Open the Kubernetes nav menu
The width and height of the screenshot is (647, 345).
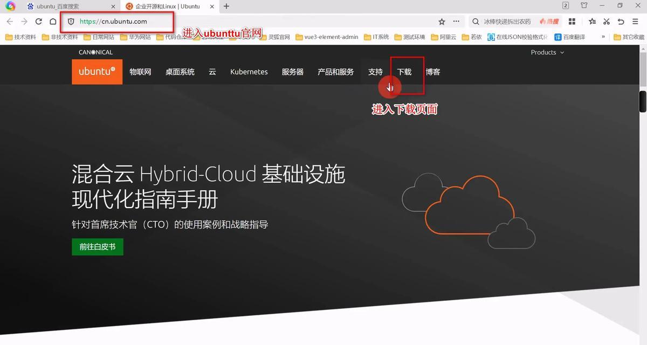249,72
